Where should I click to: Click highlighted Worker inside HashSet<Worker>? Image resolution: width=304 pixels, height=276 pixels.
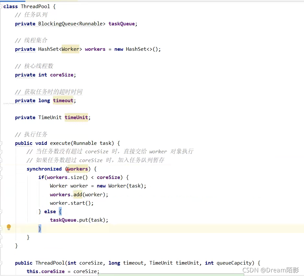70,49
